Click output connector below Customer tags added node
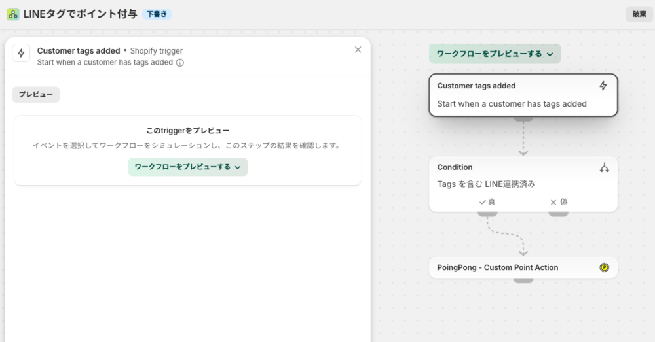The image size is (655, 342). point(523,119)
